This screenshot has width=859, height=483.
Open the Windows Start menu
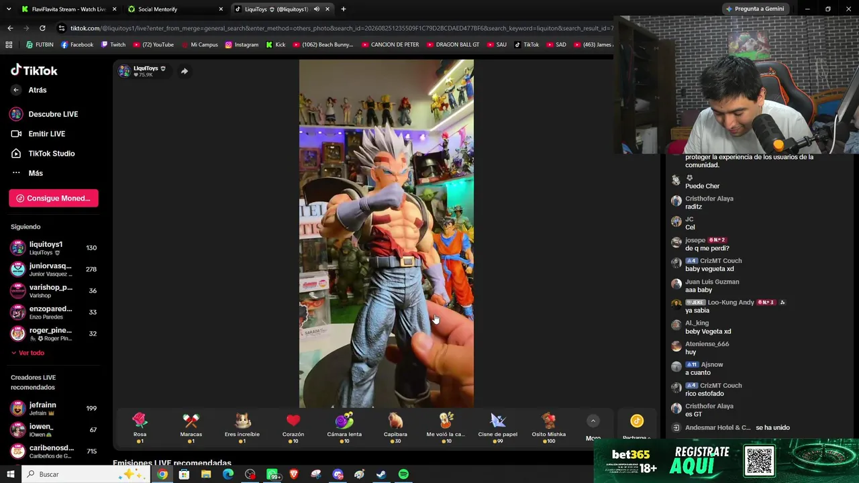10,474
